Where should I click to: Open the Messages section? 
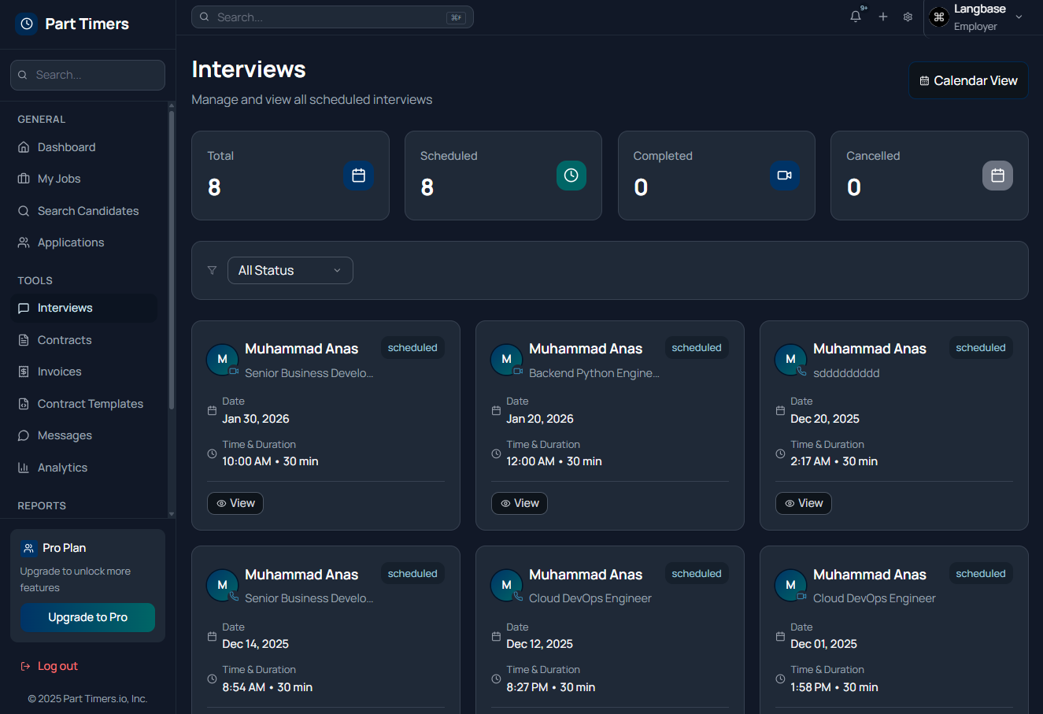point(65,435)
